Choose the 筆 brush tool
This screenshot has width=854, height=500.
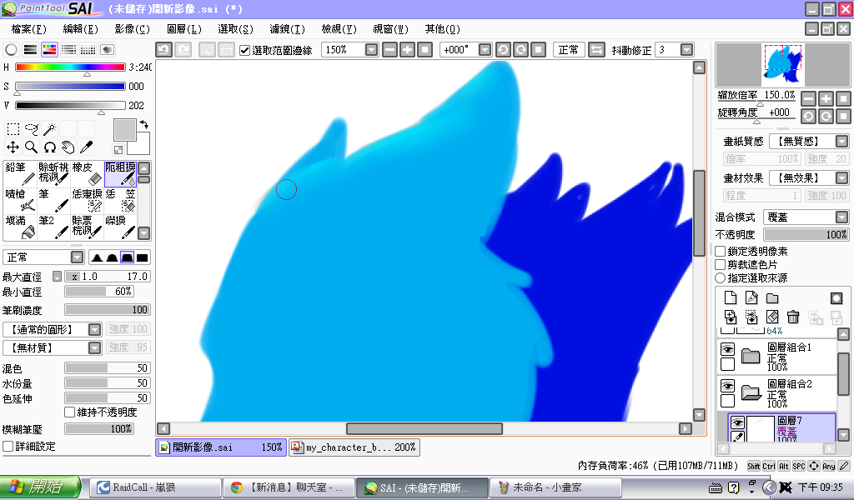(x=53, y=200)
